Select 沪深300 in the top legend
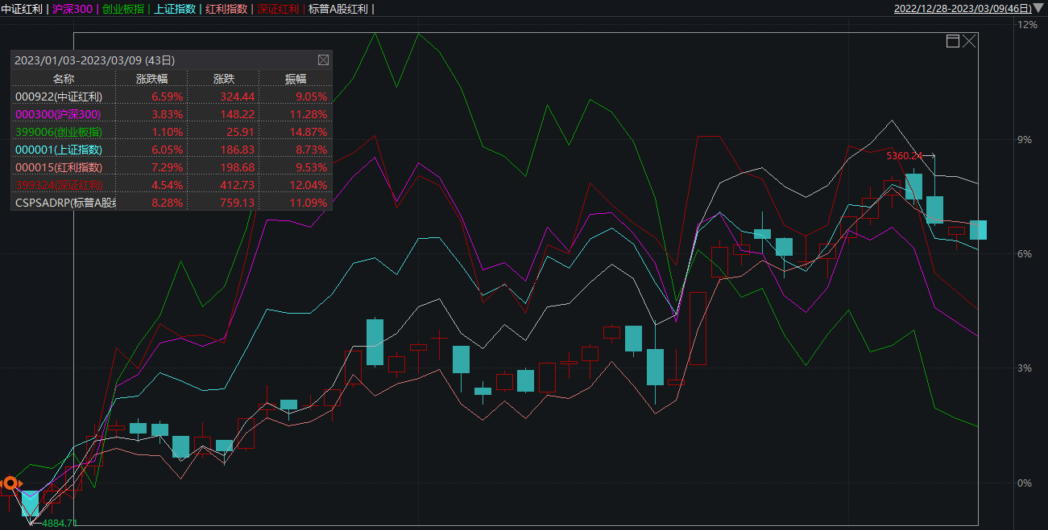Screen dimensions: 1048x530 pos(72,9)
